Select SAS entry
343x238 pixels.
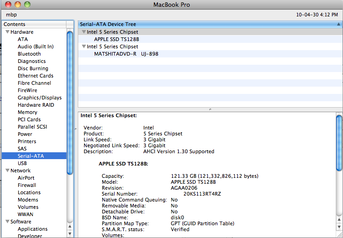(x=22, y=149)
